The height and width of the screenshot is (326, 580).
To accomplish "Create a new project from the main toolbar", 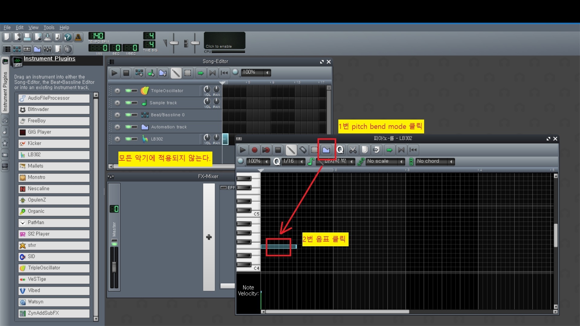I will coord(7,37).
